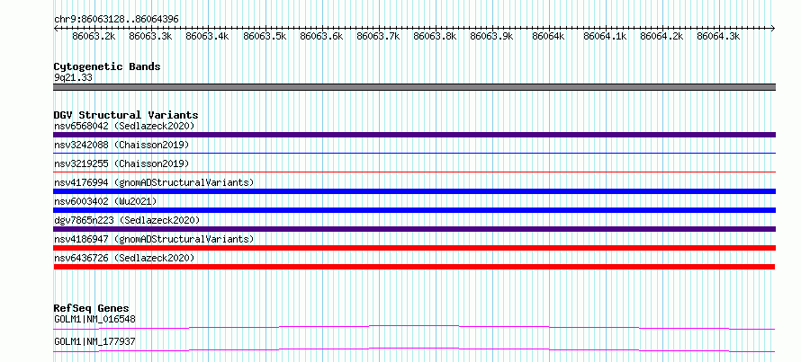This screenshot has height=362, width=801.
Task: Select the 9q21.33 band label
Action: pos(73,77)
